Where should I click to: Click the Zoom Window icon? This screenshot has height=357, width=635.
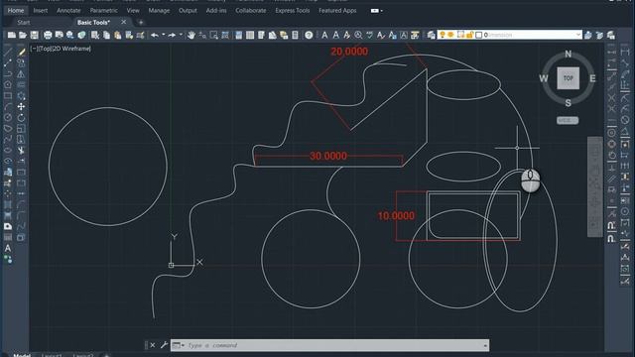pos(213,36)
